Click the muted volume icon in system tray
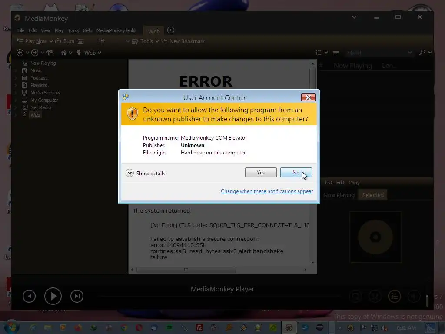445x334 pixels. (385, 328)
